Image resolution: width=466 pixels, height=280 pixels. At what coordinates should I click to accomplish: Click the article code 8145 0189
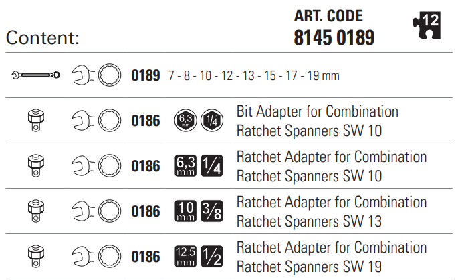pyautogui.click(x=334, y=37)
